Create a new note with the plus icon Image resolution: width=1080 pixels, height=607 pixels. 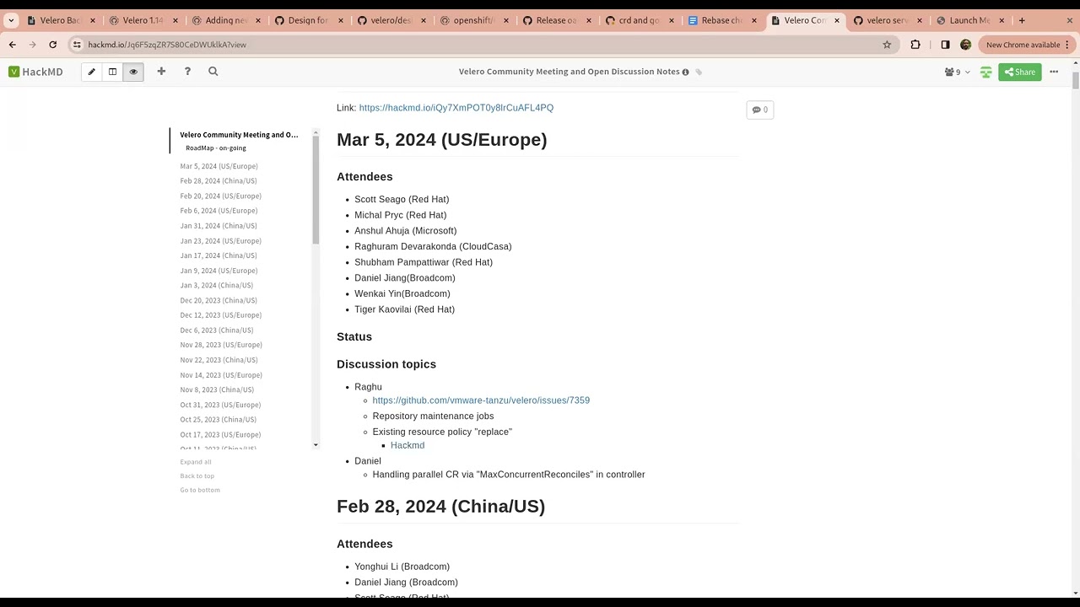click(161, 72)
